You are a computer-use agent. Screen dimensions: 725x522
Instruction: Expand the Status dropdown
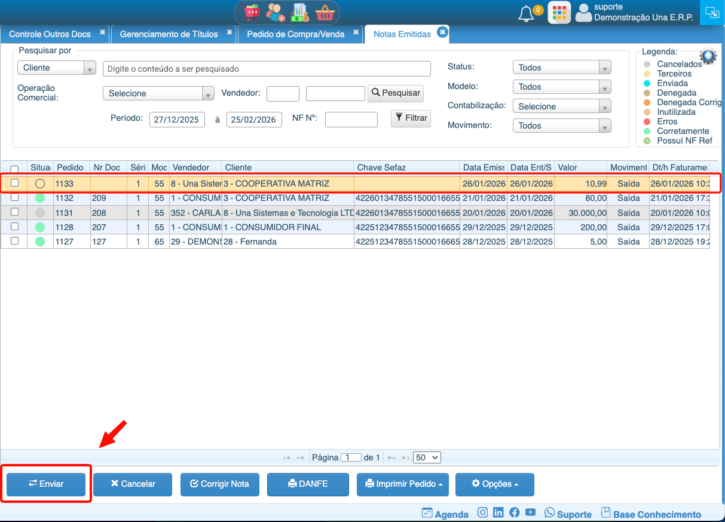[x=562, y=68]
